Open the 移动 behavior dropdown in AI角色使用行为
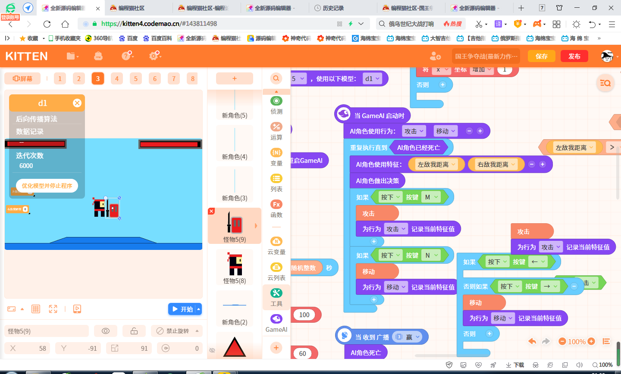The height and width of the screenshot is (374, 621). [445, 131]
